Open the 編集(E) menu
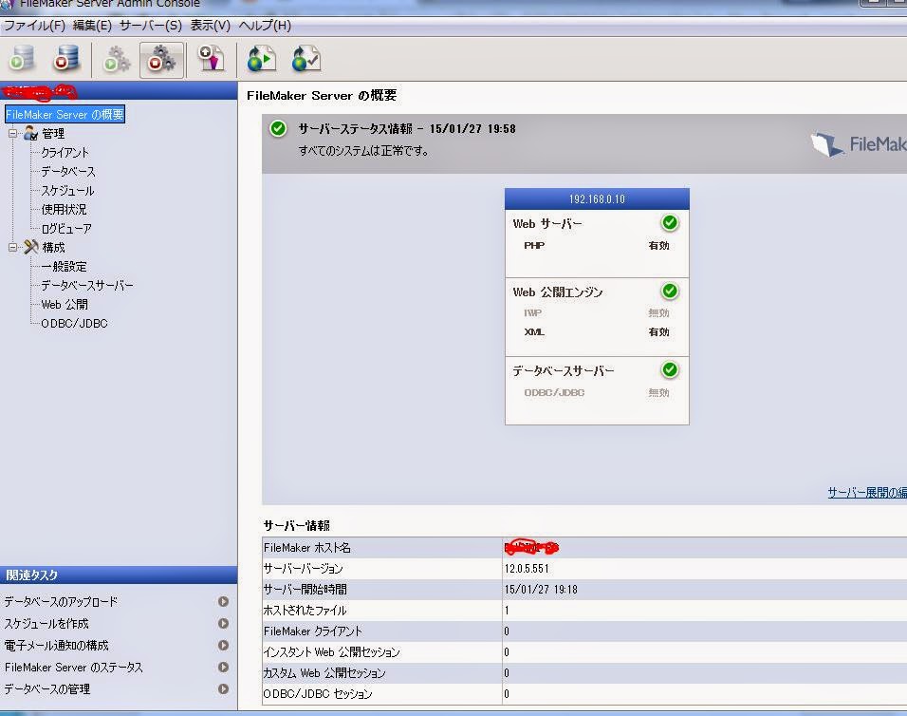Screen dimensions: 907x716 coord(93,26)
